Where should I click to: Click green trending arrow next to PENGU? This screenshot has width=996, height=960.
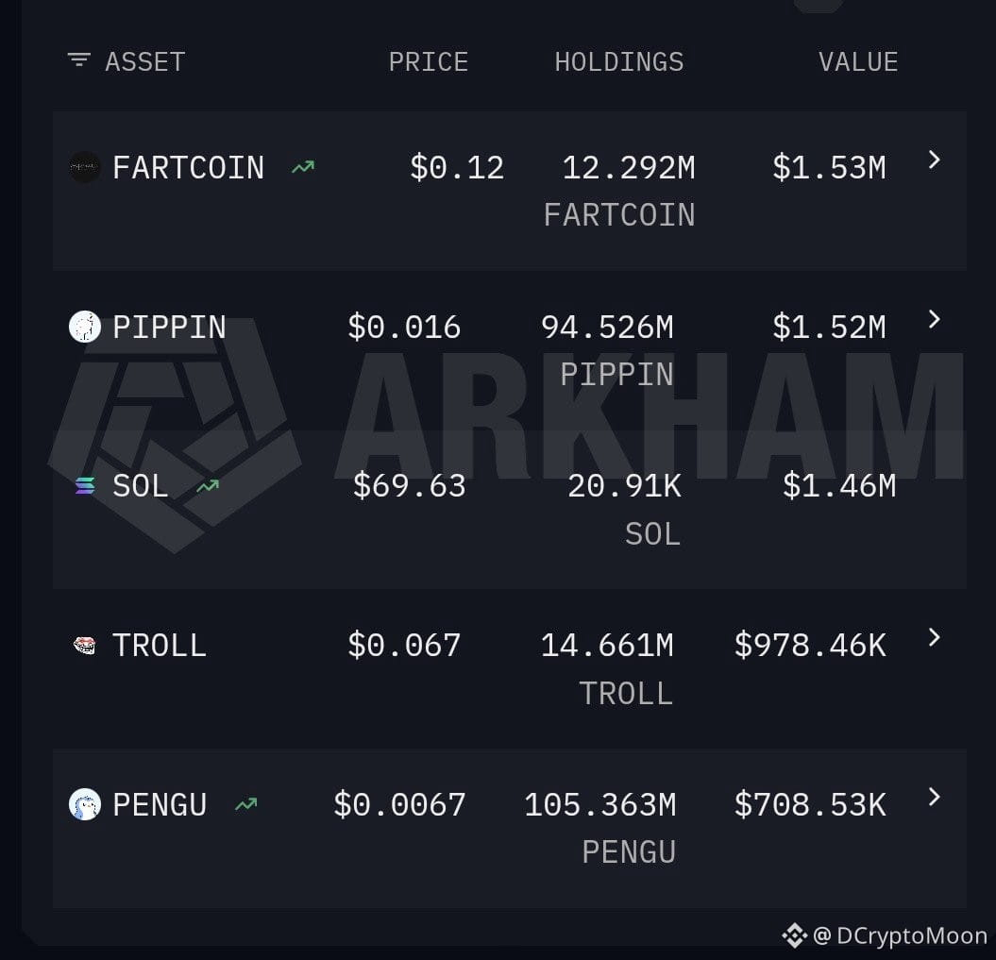(245, 804)
